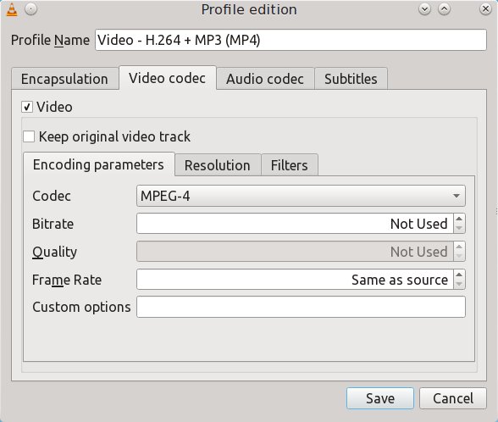The width and height of the screenshot is (498, 422).
Task: Click the down-chevron title bar button
Action: 424,9
